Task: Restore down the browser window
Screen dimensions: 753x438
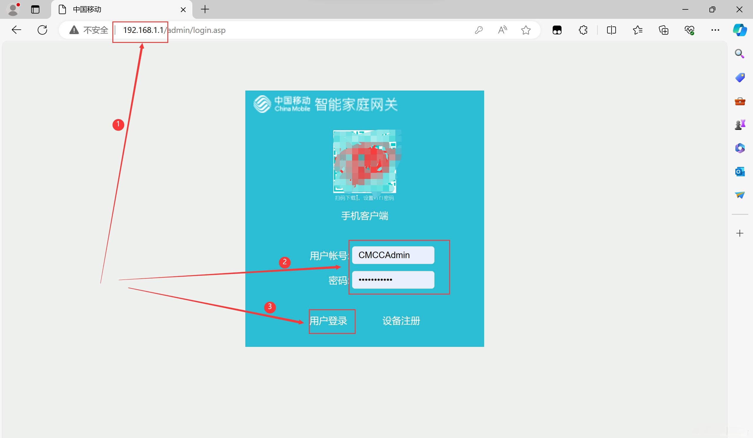Action: 712,10
